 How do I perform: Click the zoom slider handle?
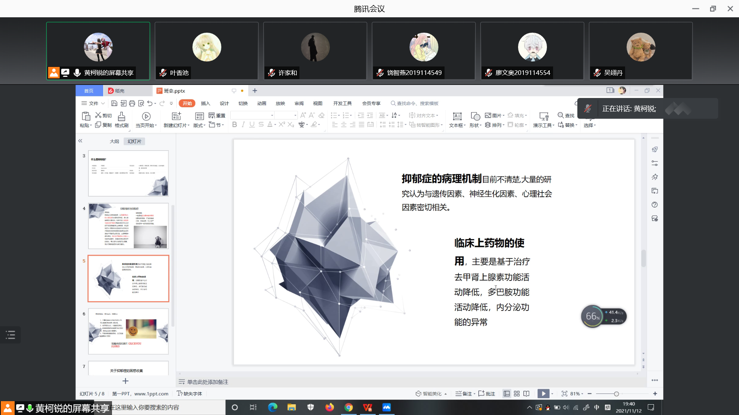(x=616, y=393)
